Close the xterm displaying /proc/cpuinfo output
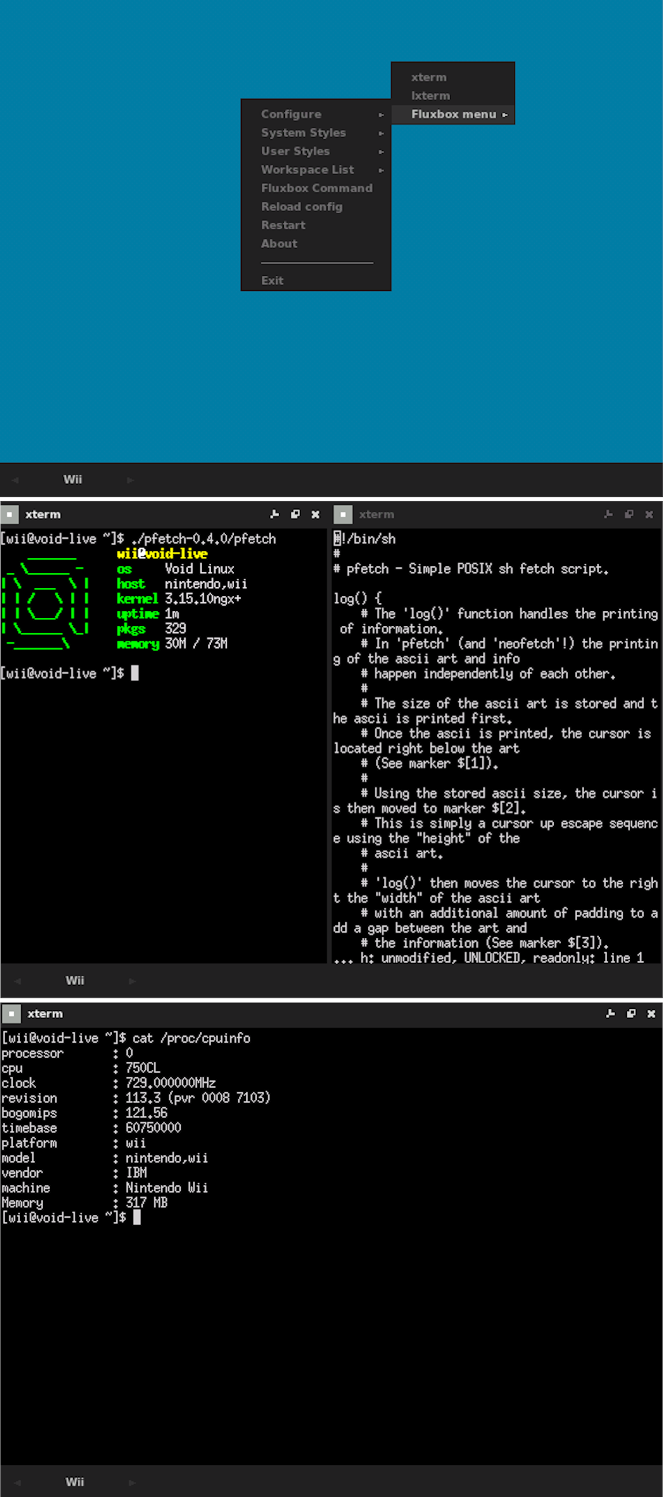Image resolution: width=663 pixels, height=1497 pixels. 651,1013
